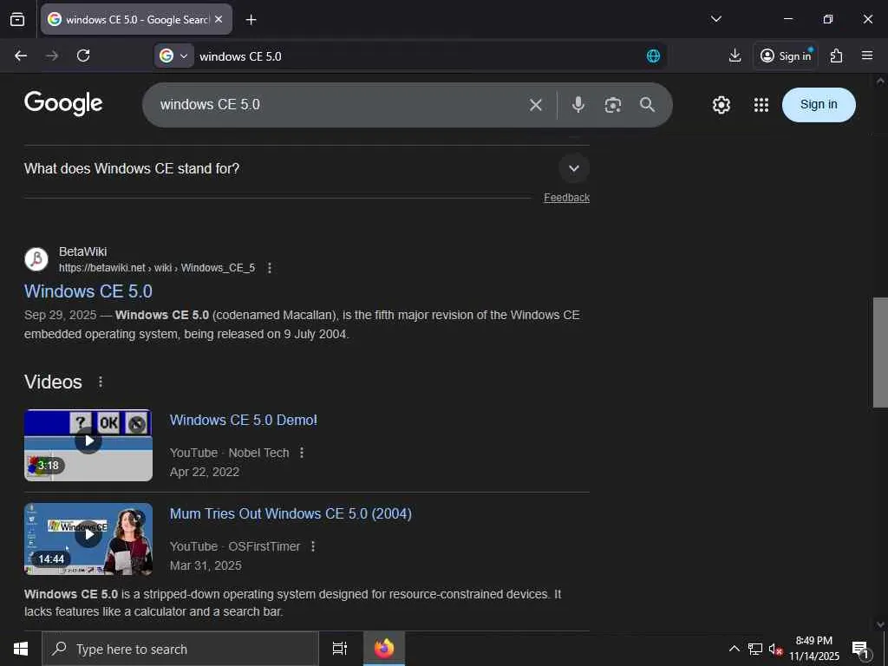Click the scrollbar down arrow
Viewport: 888px width, 666px height.
pos(880,624)
